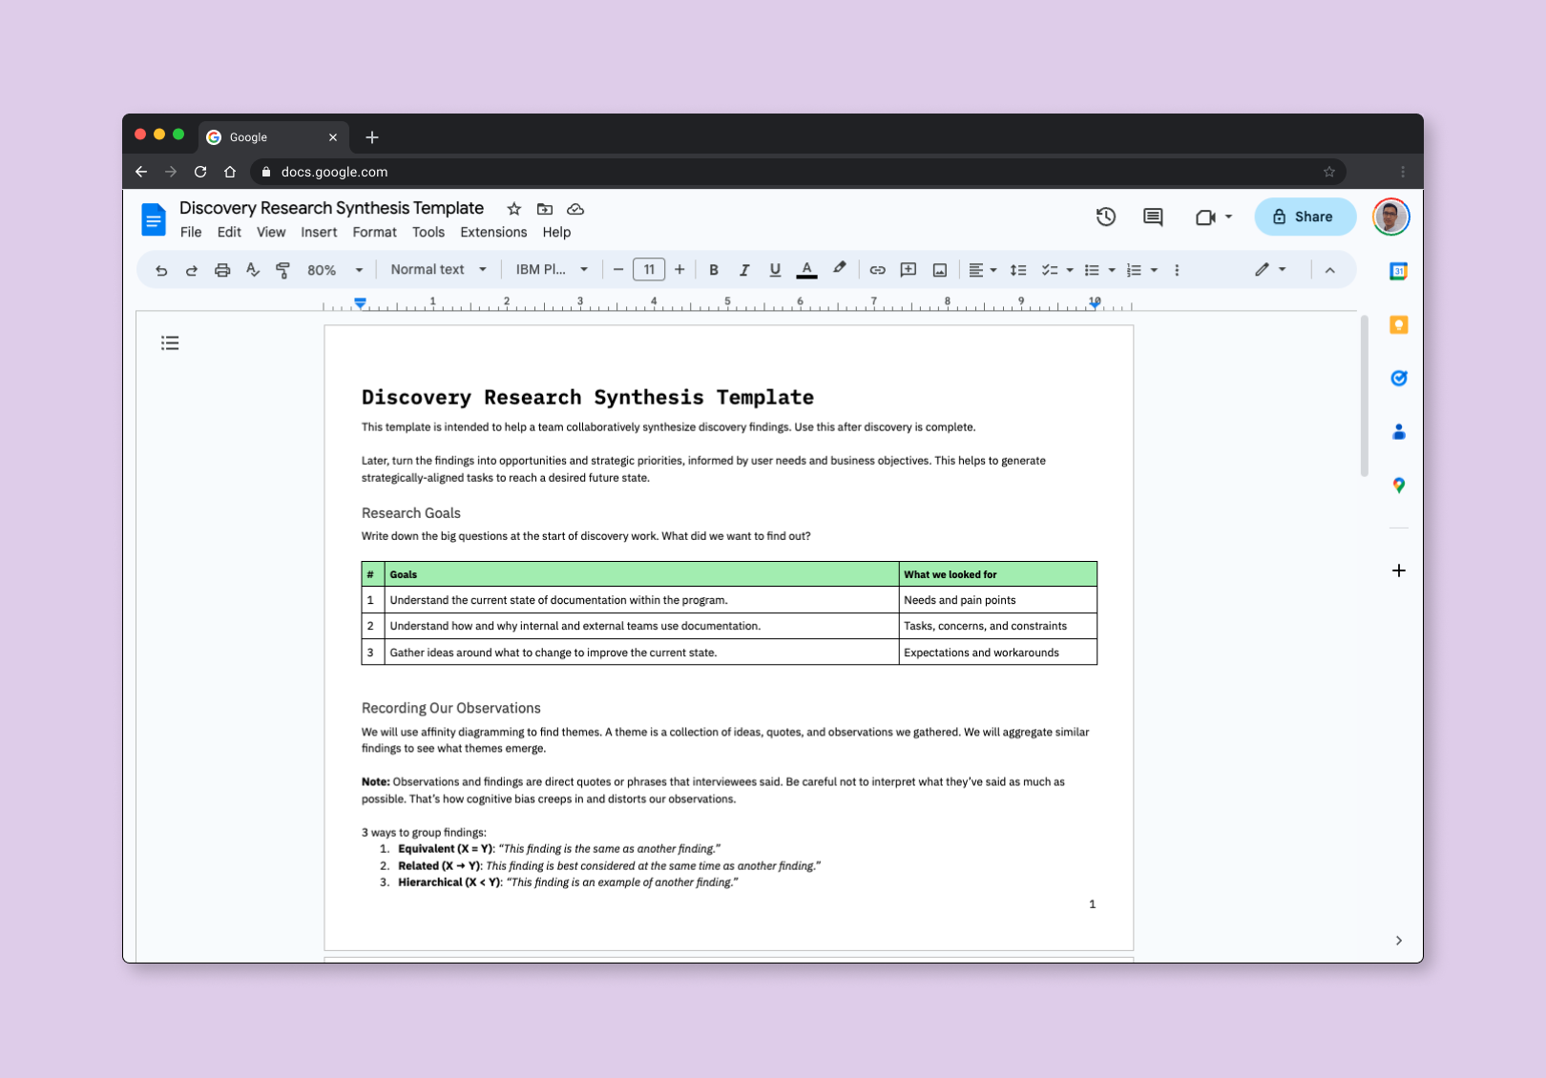Open the Insert menu
This screenshot has height=1078, width=1546.
[x=319, y=232]
